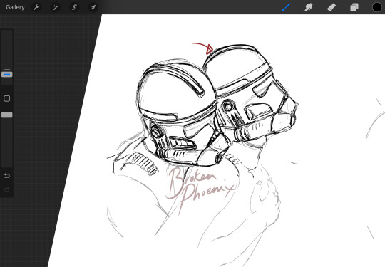Open the Gallery
The height and width of the screenshot is (267, 385).
(15, 7)
